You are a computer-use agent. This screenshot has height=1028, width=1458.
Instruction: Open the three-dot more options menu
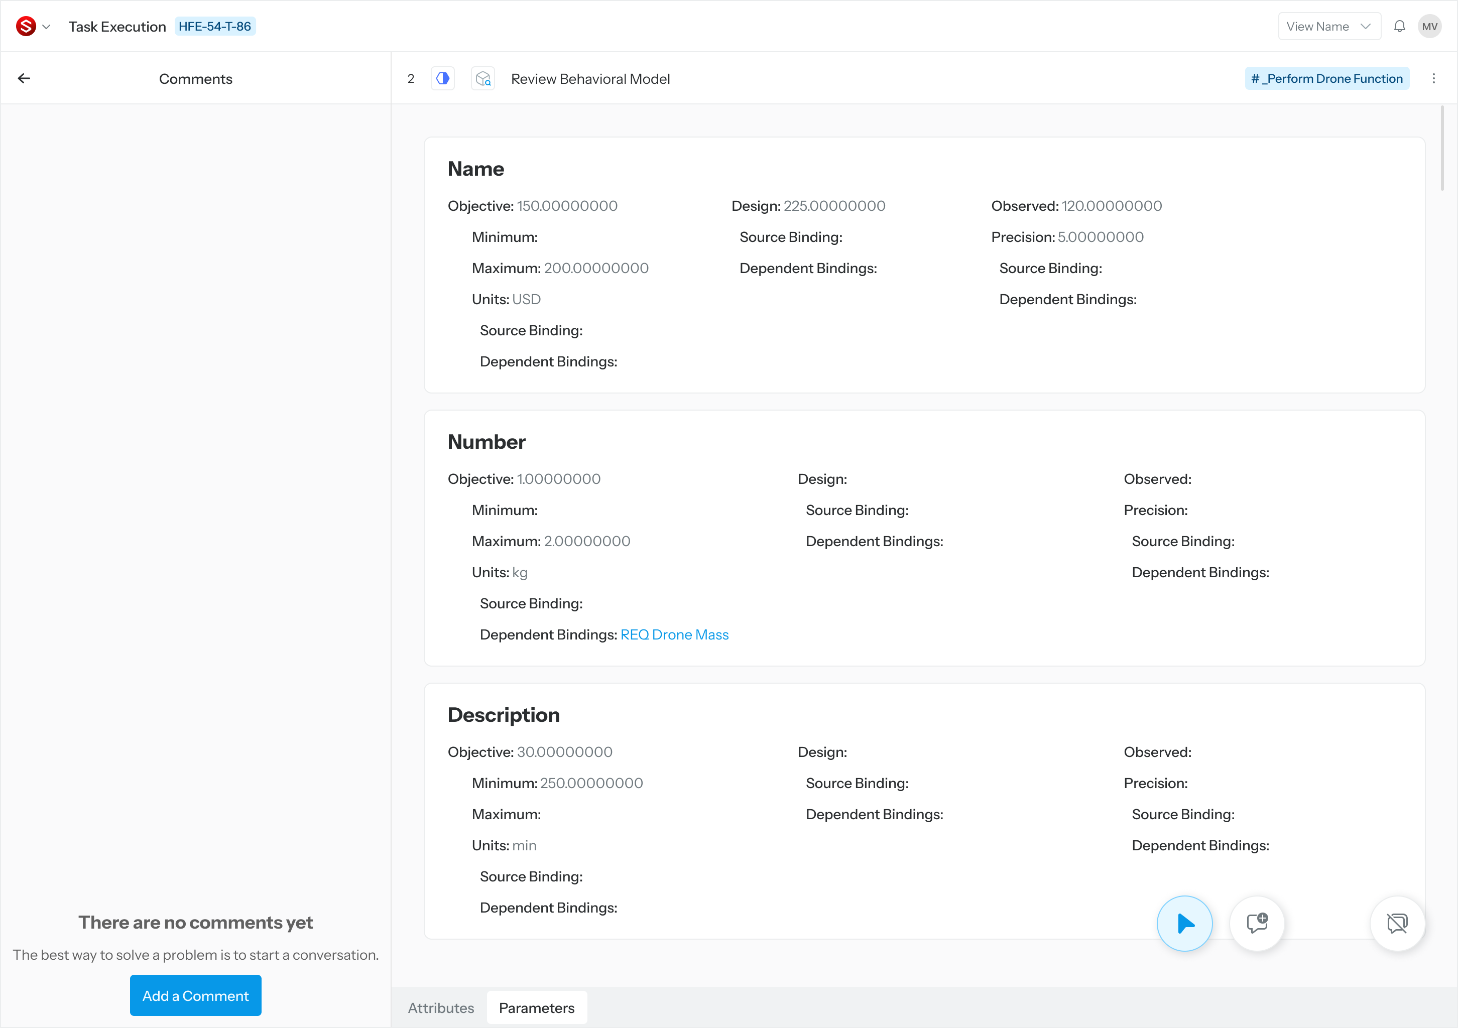tap(1434, 78)
